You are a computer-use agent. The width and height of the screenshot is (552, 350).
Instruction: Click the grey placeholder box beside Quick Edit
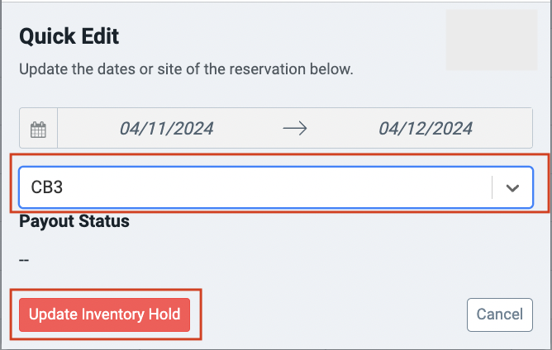pyautogui.click(x=492, y=40)
